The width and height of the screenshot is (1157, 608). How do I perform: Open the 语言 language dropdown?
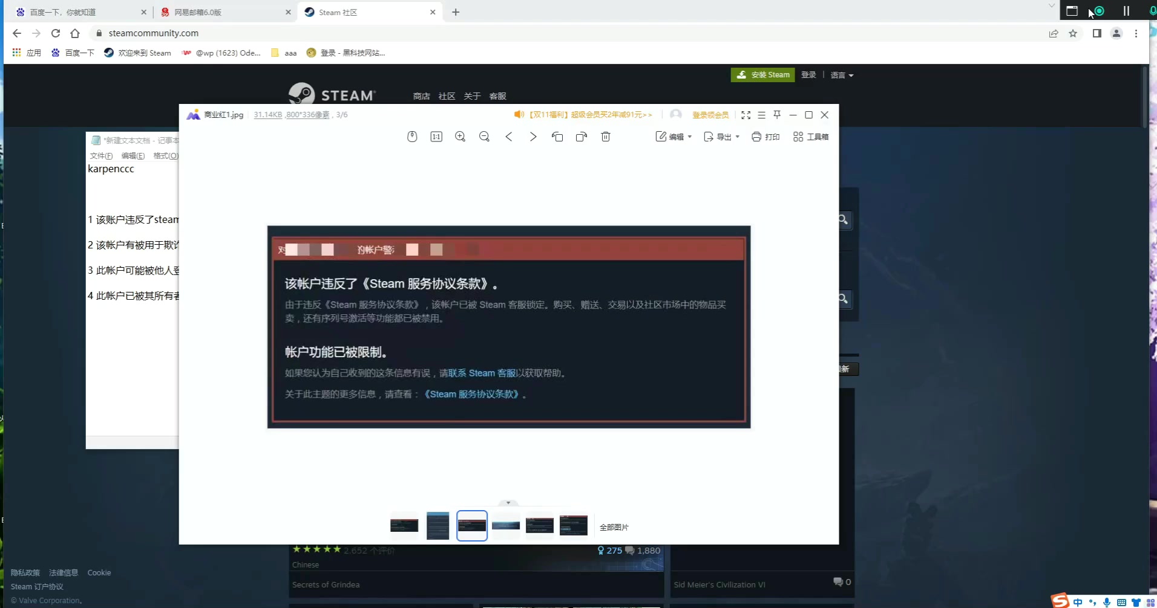[x=842, y=76]
